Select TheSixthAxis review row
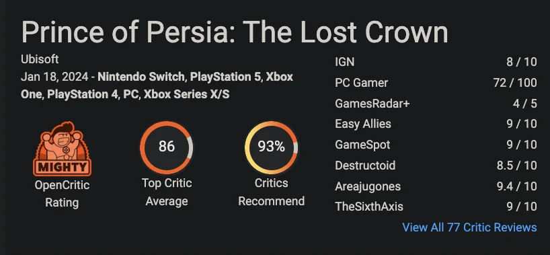550x255 pixels. point(436,207)
